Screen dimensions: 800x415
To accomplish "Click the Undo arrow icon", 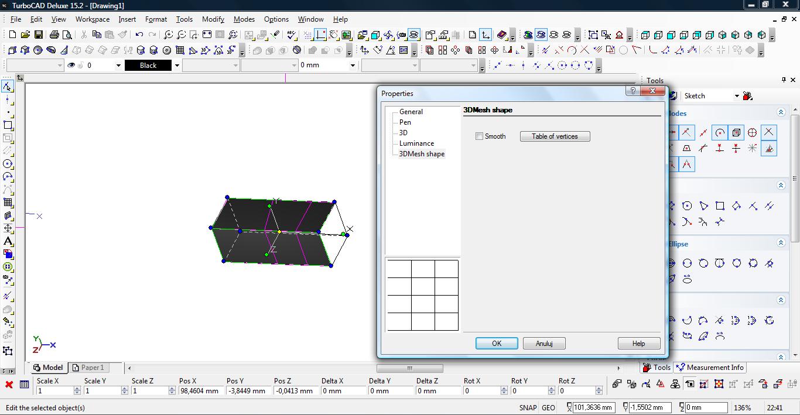I will [139, 35].
